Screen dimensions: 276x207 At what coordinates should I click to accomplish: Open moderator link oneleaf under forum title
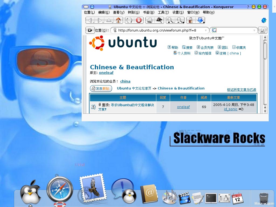pyautogui.click(x=106, y=73)
